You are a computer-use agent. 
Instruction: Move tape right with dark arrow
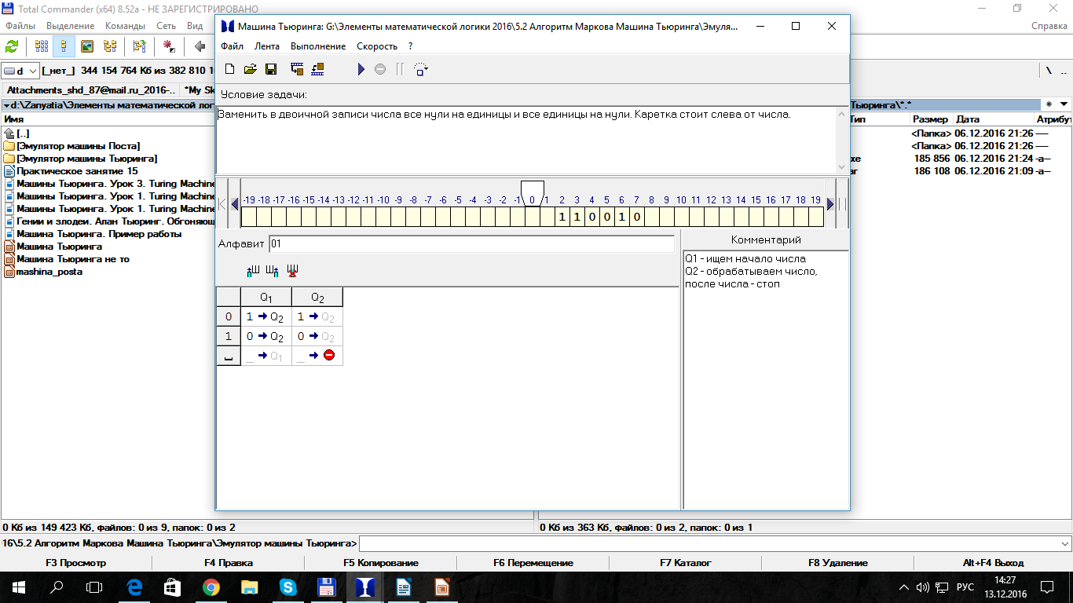[x=830, y=204]
